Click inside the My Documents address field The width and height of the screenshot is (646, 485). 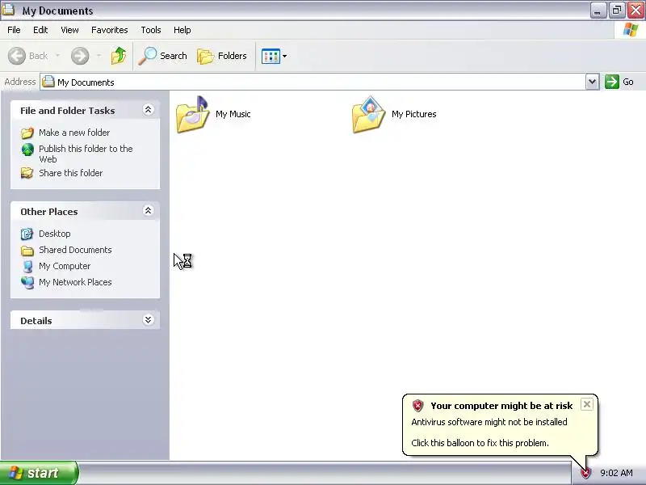click(313, 82)
